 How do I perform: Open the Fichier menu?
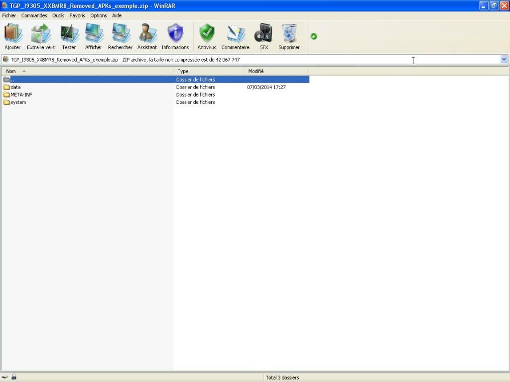(9, 15)
